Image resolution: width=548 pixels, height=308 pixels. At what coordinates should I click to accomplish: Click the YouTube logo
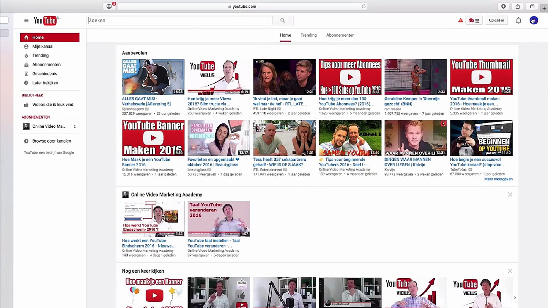pos(45,21)
